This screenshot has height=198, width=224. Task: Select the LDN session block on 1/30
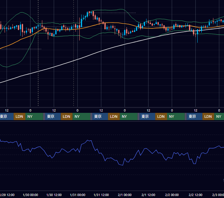pos(67,116)
